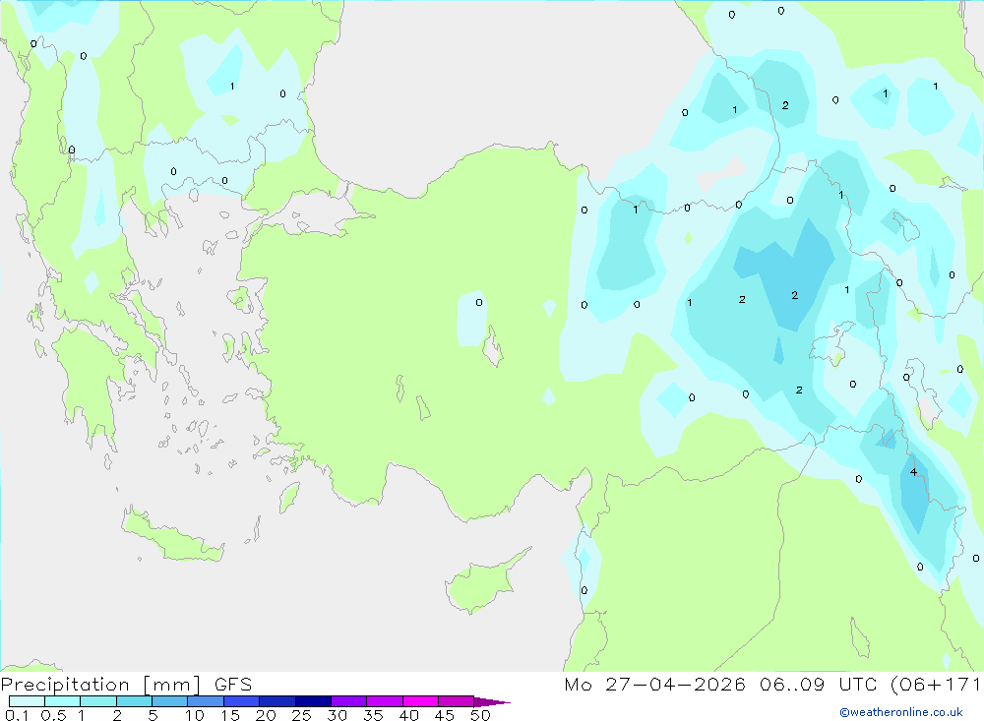Select the 2–5 mm legend color swatch
984x721 pixels.
(x=134, y=701)
